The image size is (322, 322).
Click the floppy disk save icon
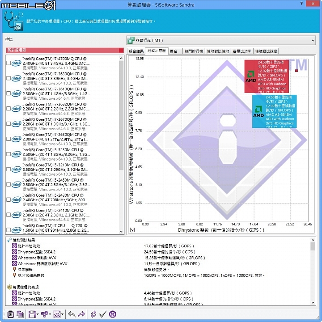(32, 314)
